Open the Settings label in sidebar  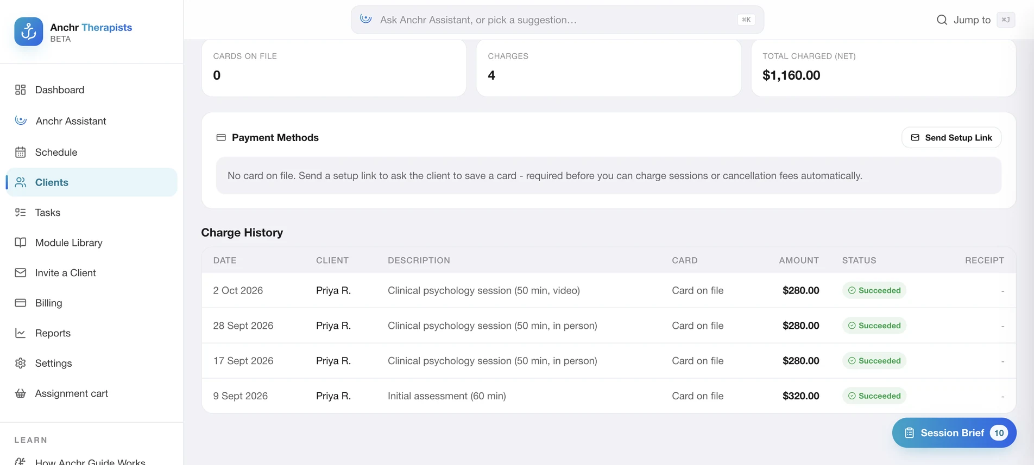coord(53,363)
